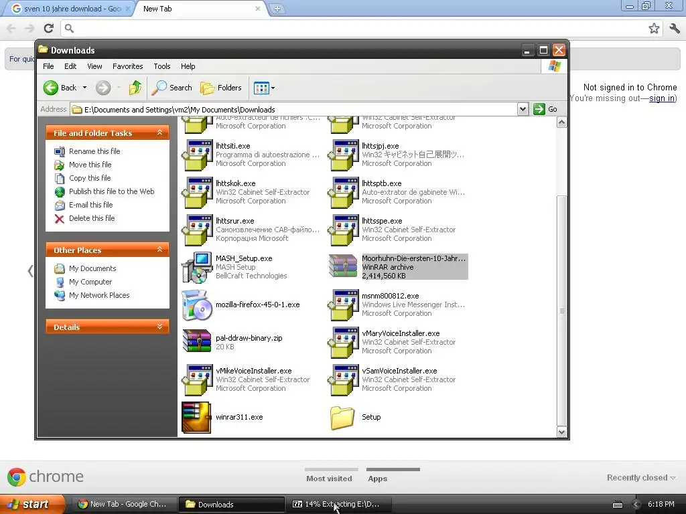Image resolution: width=686 pixels, height=514 pixels.
Task: Open My Computer in Other Places
Action: 90,282
